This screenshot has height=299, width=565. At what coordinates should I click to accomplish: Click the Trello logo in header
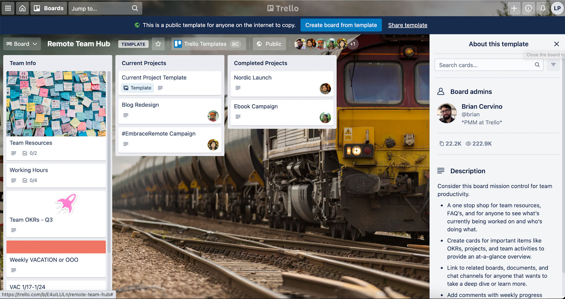(x=282, y=8)
